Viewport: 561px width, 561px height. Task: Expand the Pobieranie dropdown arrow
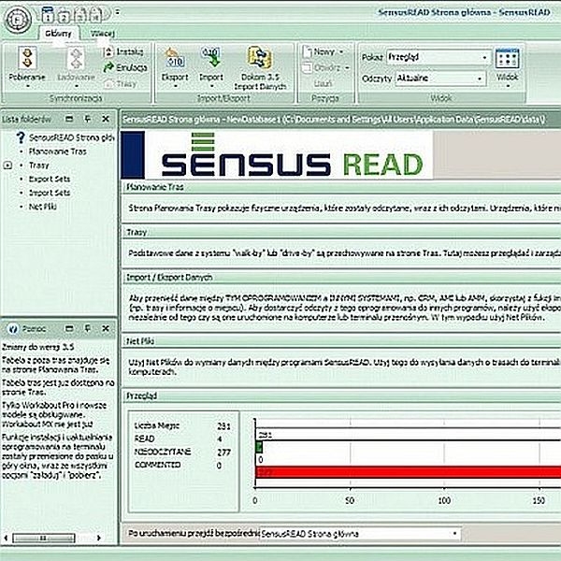pyautogui.click(x=27, y=86)
